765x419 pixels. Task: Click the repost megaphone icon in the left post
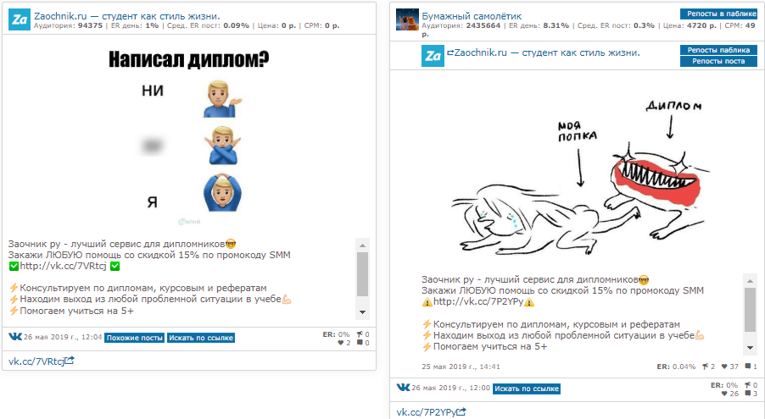click(360, 334)
